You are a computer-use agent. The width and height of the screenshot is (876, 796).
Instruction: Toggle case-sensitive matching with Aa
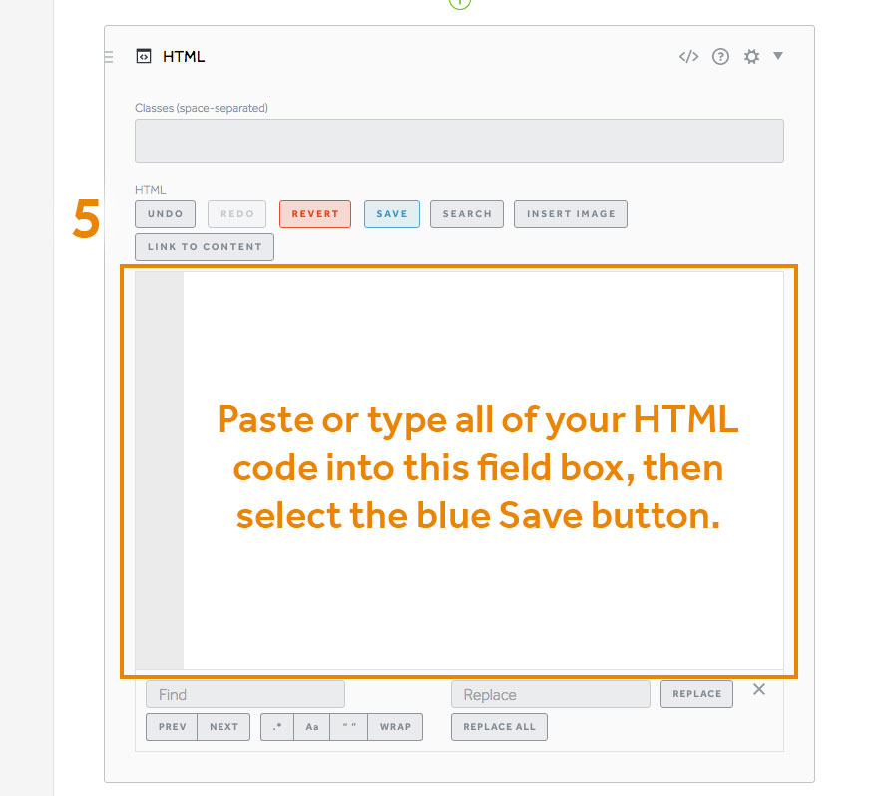pos(312,727)
